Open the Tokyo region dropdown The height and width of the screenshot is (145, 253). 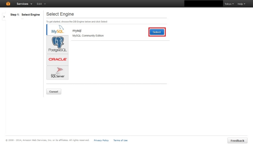click(229, 4)
